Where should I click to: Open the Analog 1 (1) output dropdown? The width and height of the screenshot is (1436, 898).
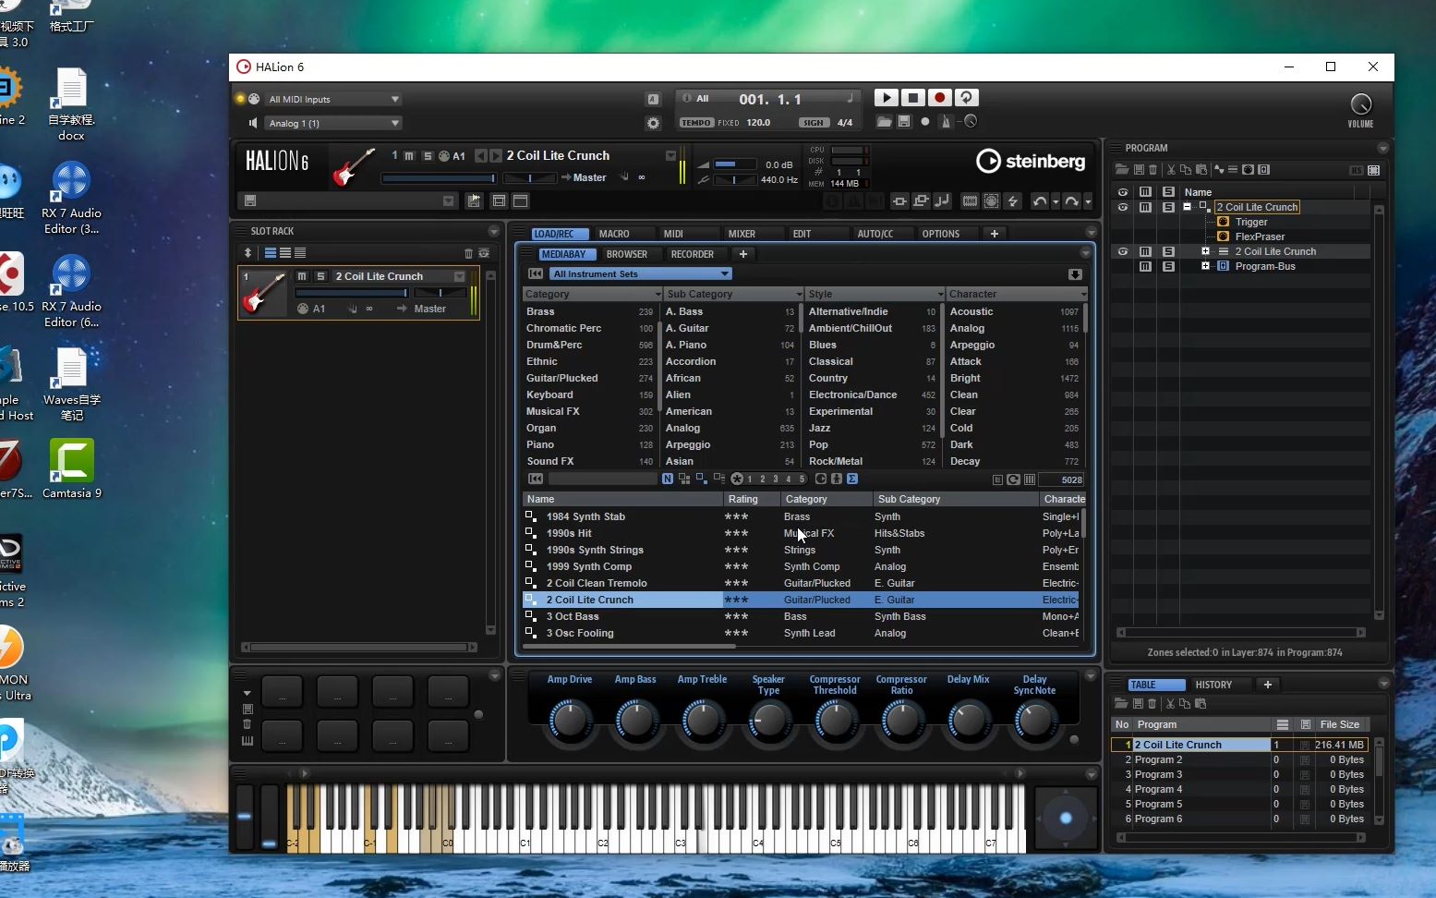coord(333,123)
